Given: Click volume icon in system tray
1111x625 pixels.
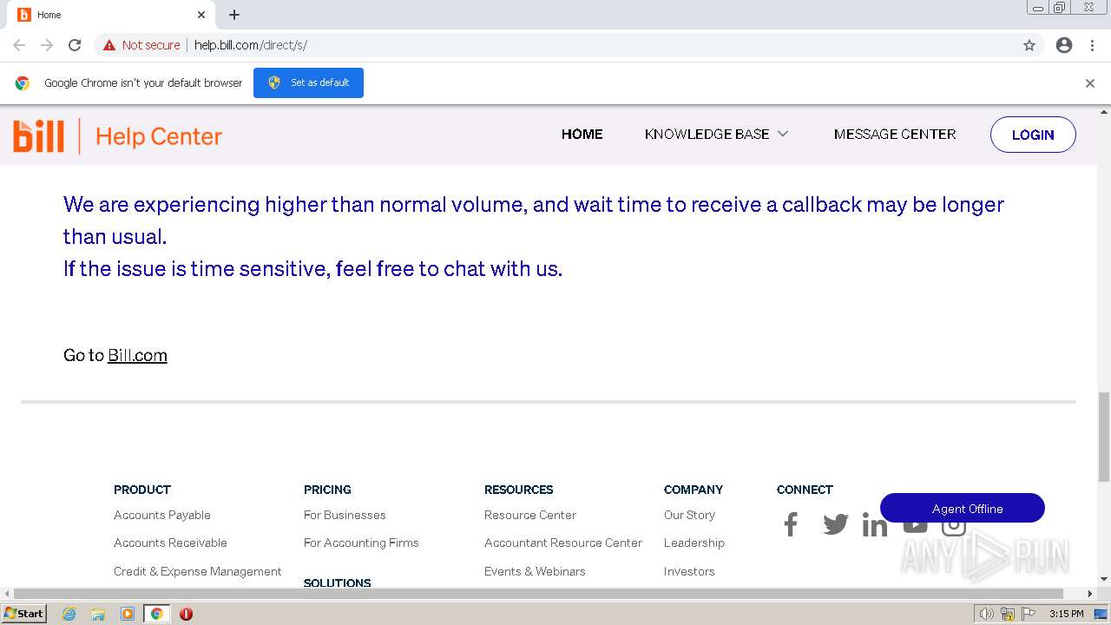Looking at the screenshot, I should pyautogui.click(x=987, y=614).
